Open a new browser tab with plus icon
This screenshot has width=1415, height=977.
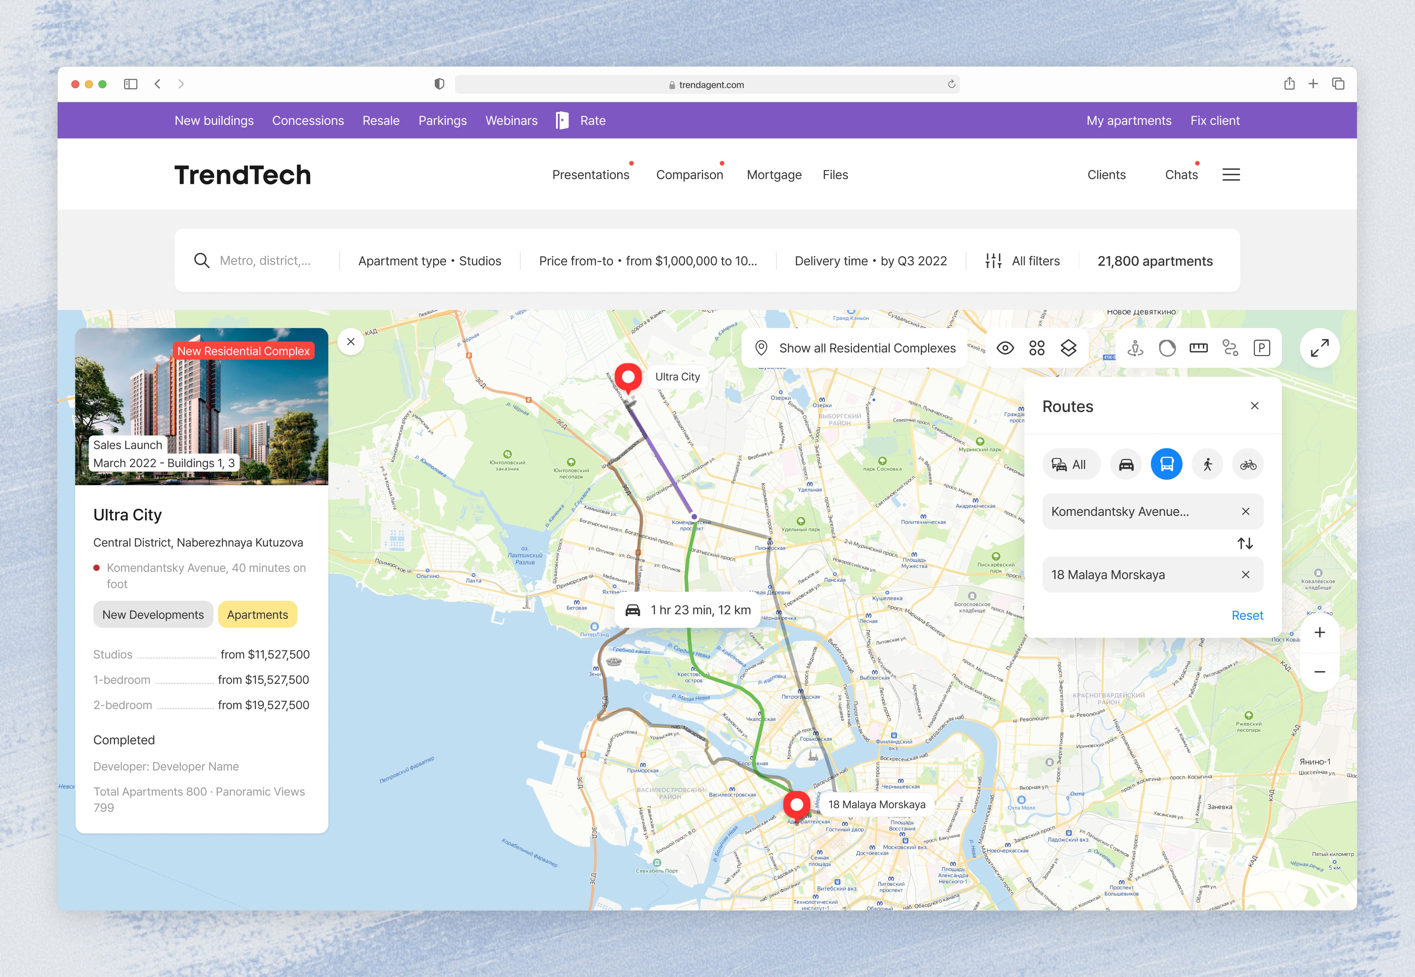1313,84
